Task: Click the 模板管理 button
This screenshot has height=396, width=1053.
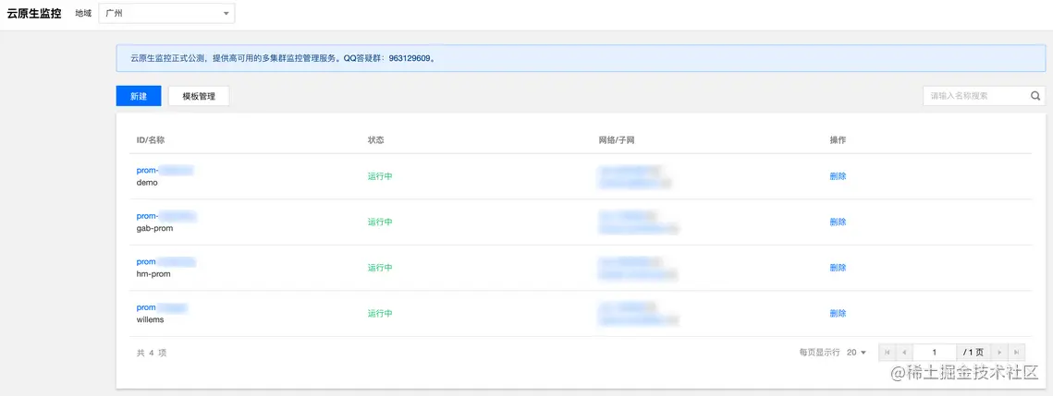Action: click(199, 96)
